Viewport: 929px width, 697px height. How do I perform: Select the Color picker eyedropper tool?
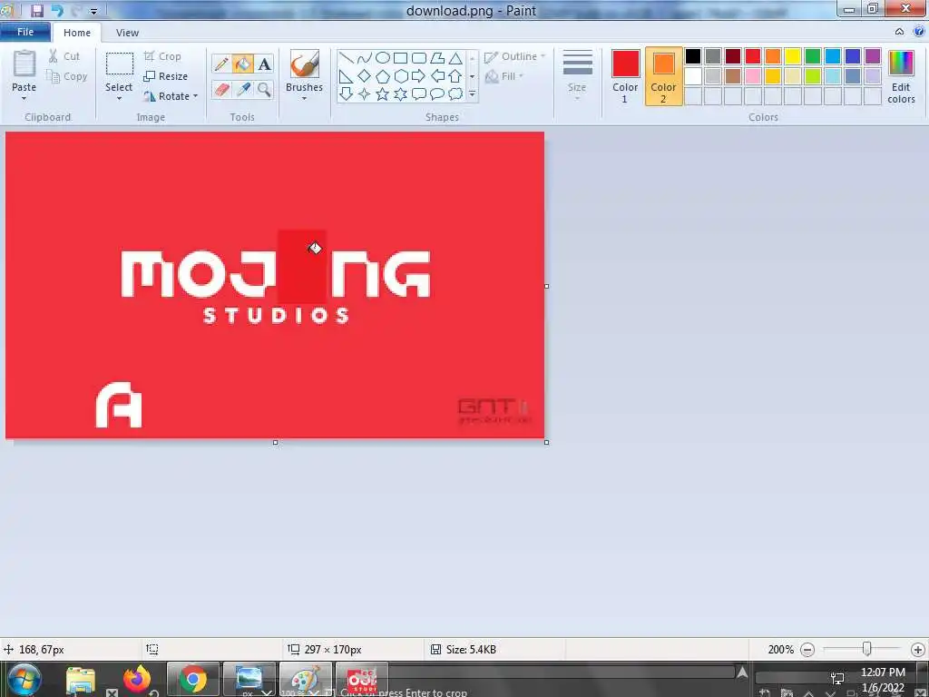pos(243,90)
